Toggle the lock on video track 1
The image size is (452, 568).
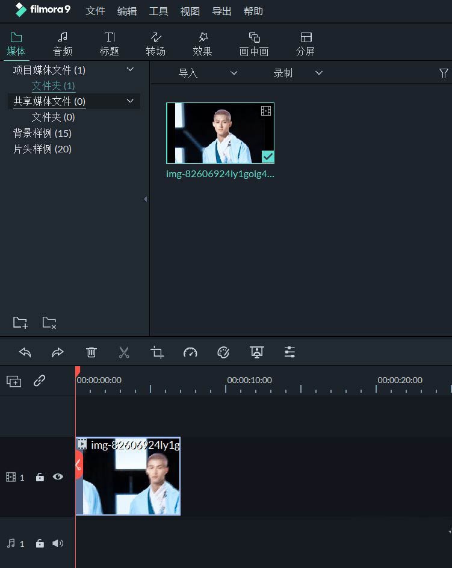click(40, 477)
